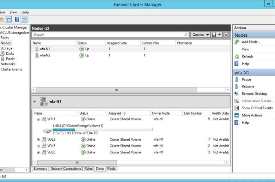Click the save query floppy disk icon
This screenshot has height=182, width=275.
point(214,35)
